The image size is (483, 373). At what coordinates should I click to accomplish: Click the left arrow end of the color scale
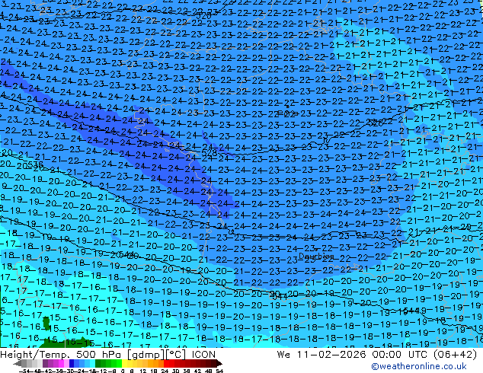pos(17,363)
